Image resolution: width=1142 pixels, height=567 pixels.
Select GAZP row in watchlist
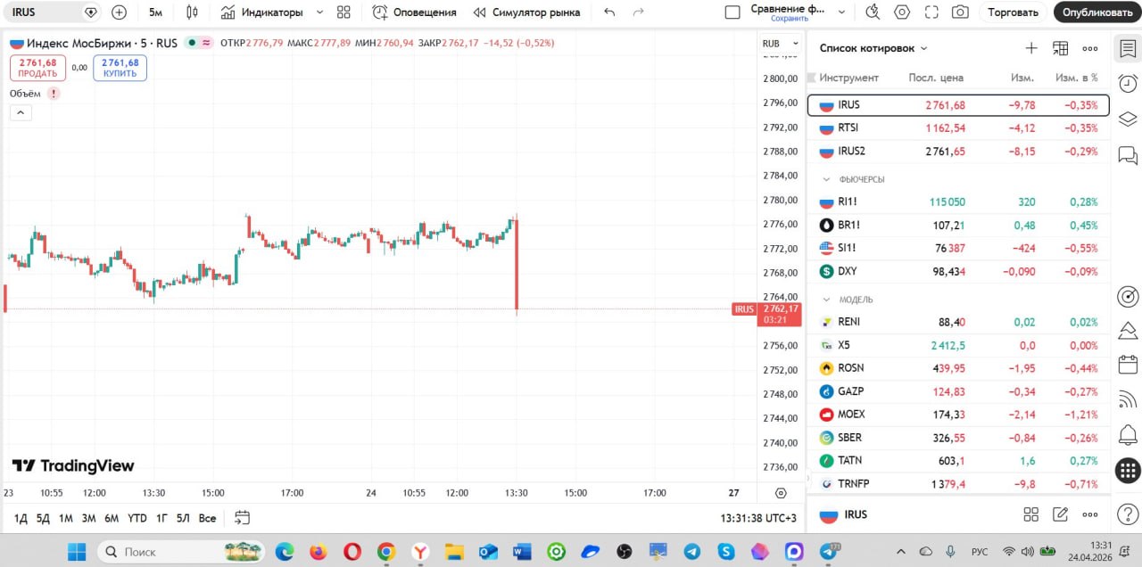[958, 390]
